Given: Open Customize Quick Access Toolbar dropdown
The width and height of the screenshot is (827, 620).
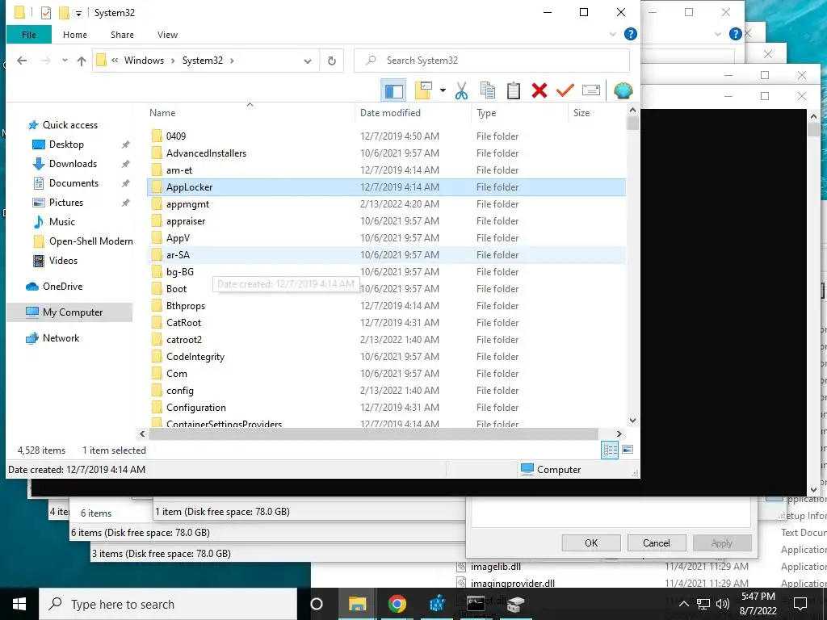Looking at the screenshot, I should (78, 13).
